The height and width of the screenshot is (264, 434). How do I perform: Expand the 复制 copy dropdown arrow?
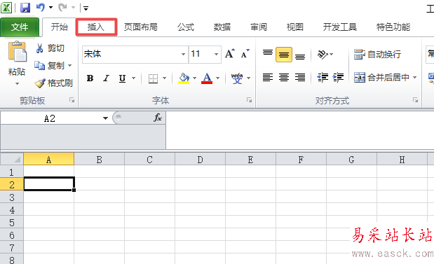[x=69, y=66]
